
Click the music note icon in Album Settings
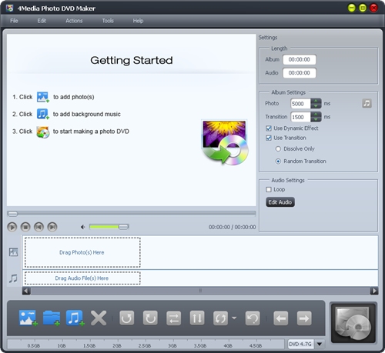(367, 104)
